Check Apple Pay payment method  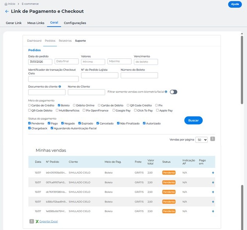click(157, 110)
